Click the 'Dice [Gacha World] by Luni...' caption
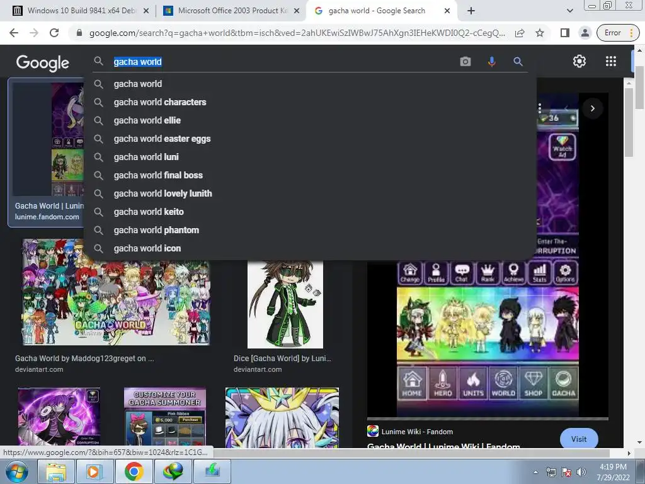The image size is (645, 484). [282, 359]
